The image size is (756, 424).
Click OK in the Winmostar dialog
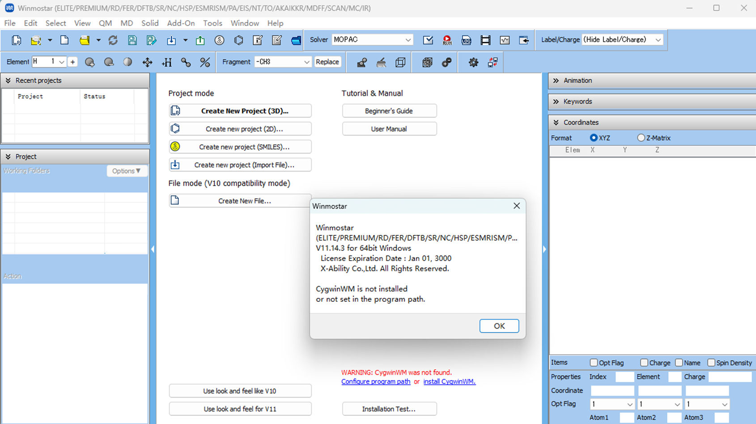499,326
